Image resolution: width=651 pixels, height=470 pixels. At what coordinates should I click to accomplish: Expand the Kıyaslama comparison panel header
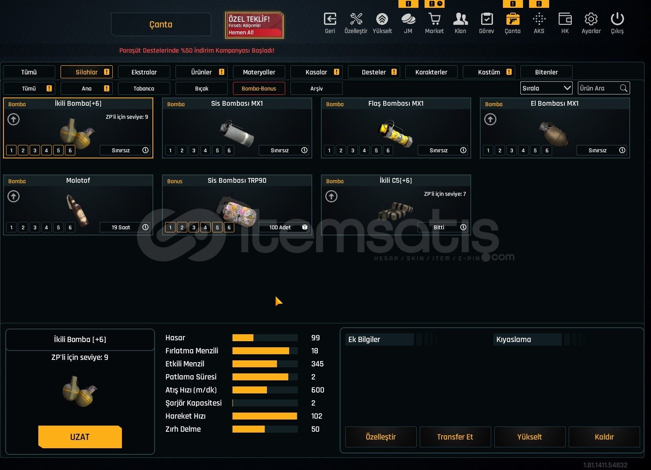coord(527,339)
